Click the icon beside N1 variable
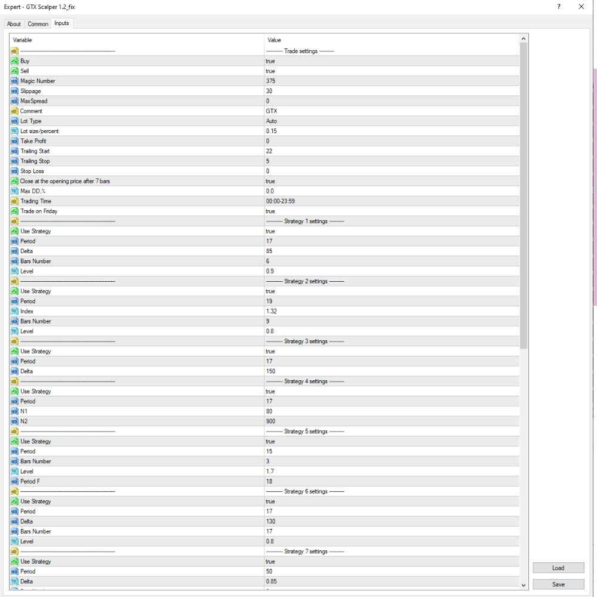Viewport: 597px width, 597px height. pyautogui.click(x=14, y=411)
